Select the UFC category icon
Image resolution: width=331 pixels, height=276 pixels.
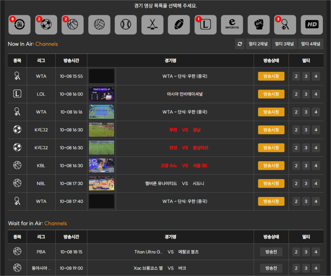(x=259, y=25)
